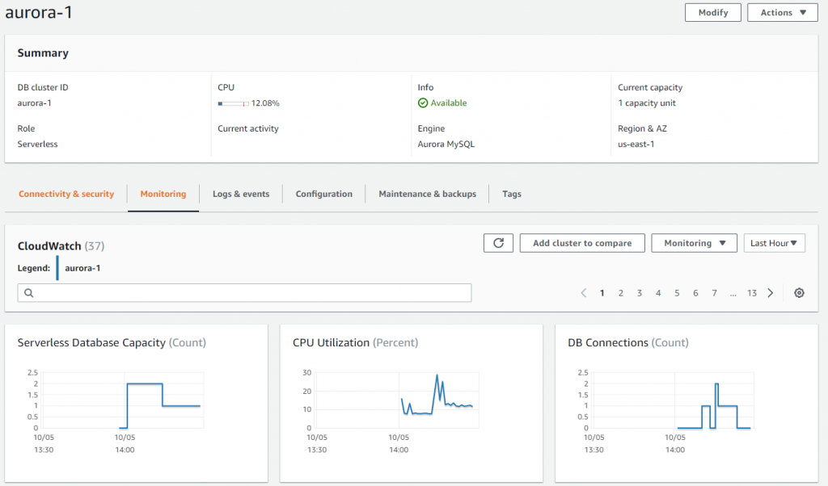Image resolution: width=828 pixels, height=486 pixels.
Task: Click the 'us-east-1' region value
Action: (636, 144)
